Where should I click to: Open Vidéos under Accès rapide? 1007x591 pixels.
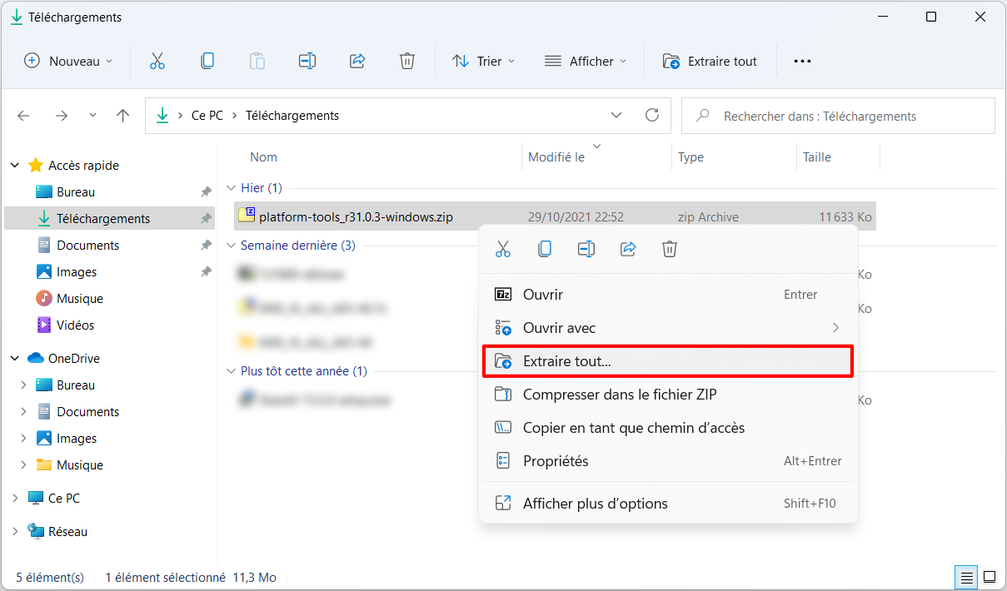(76, 325)
